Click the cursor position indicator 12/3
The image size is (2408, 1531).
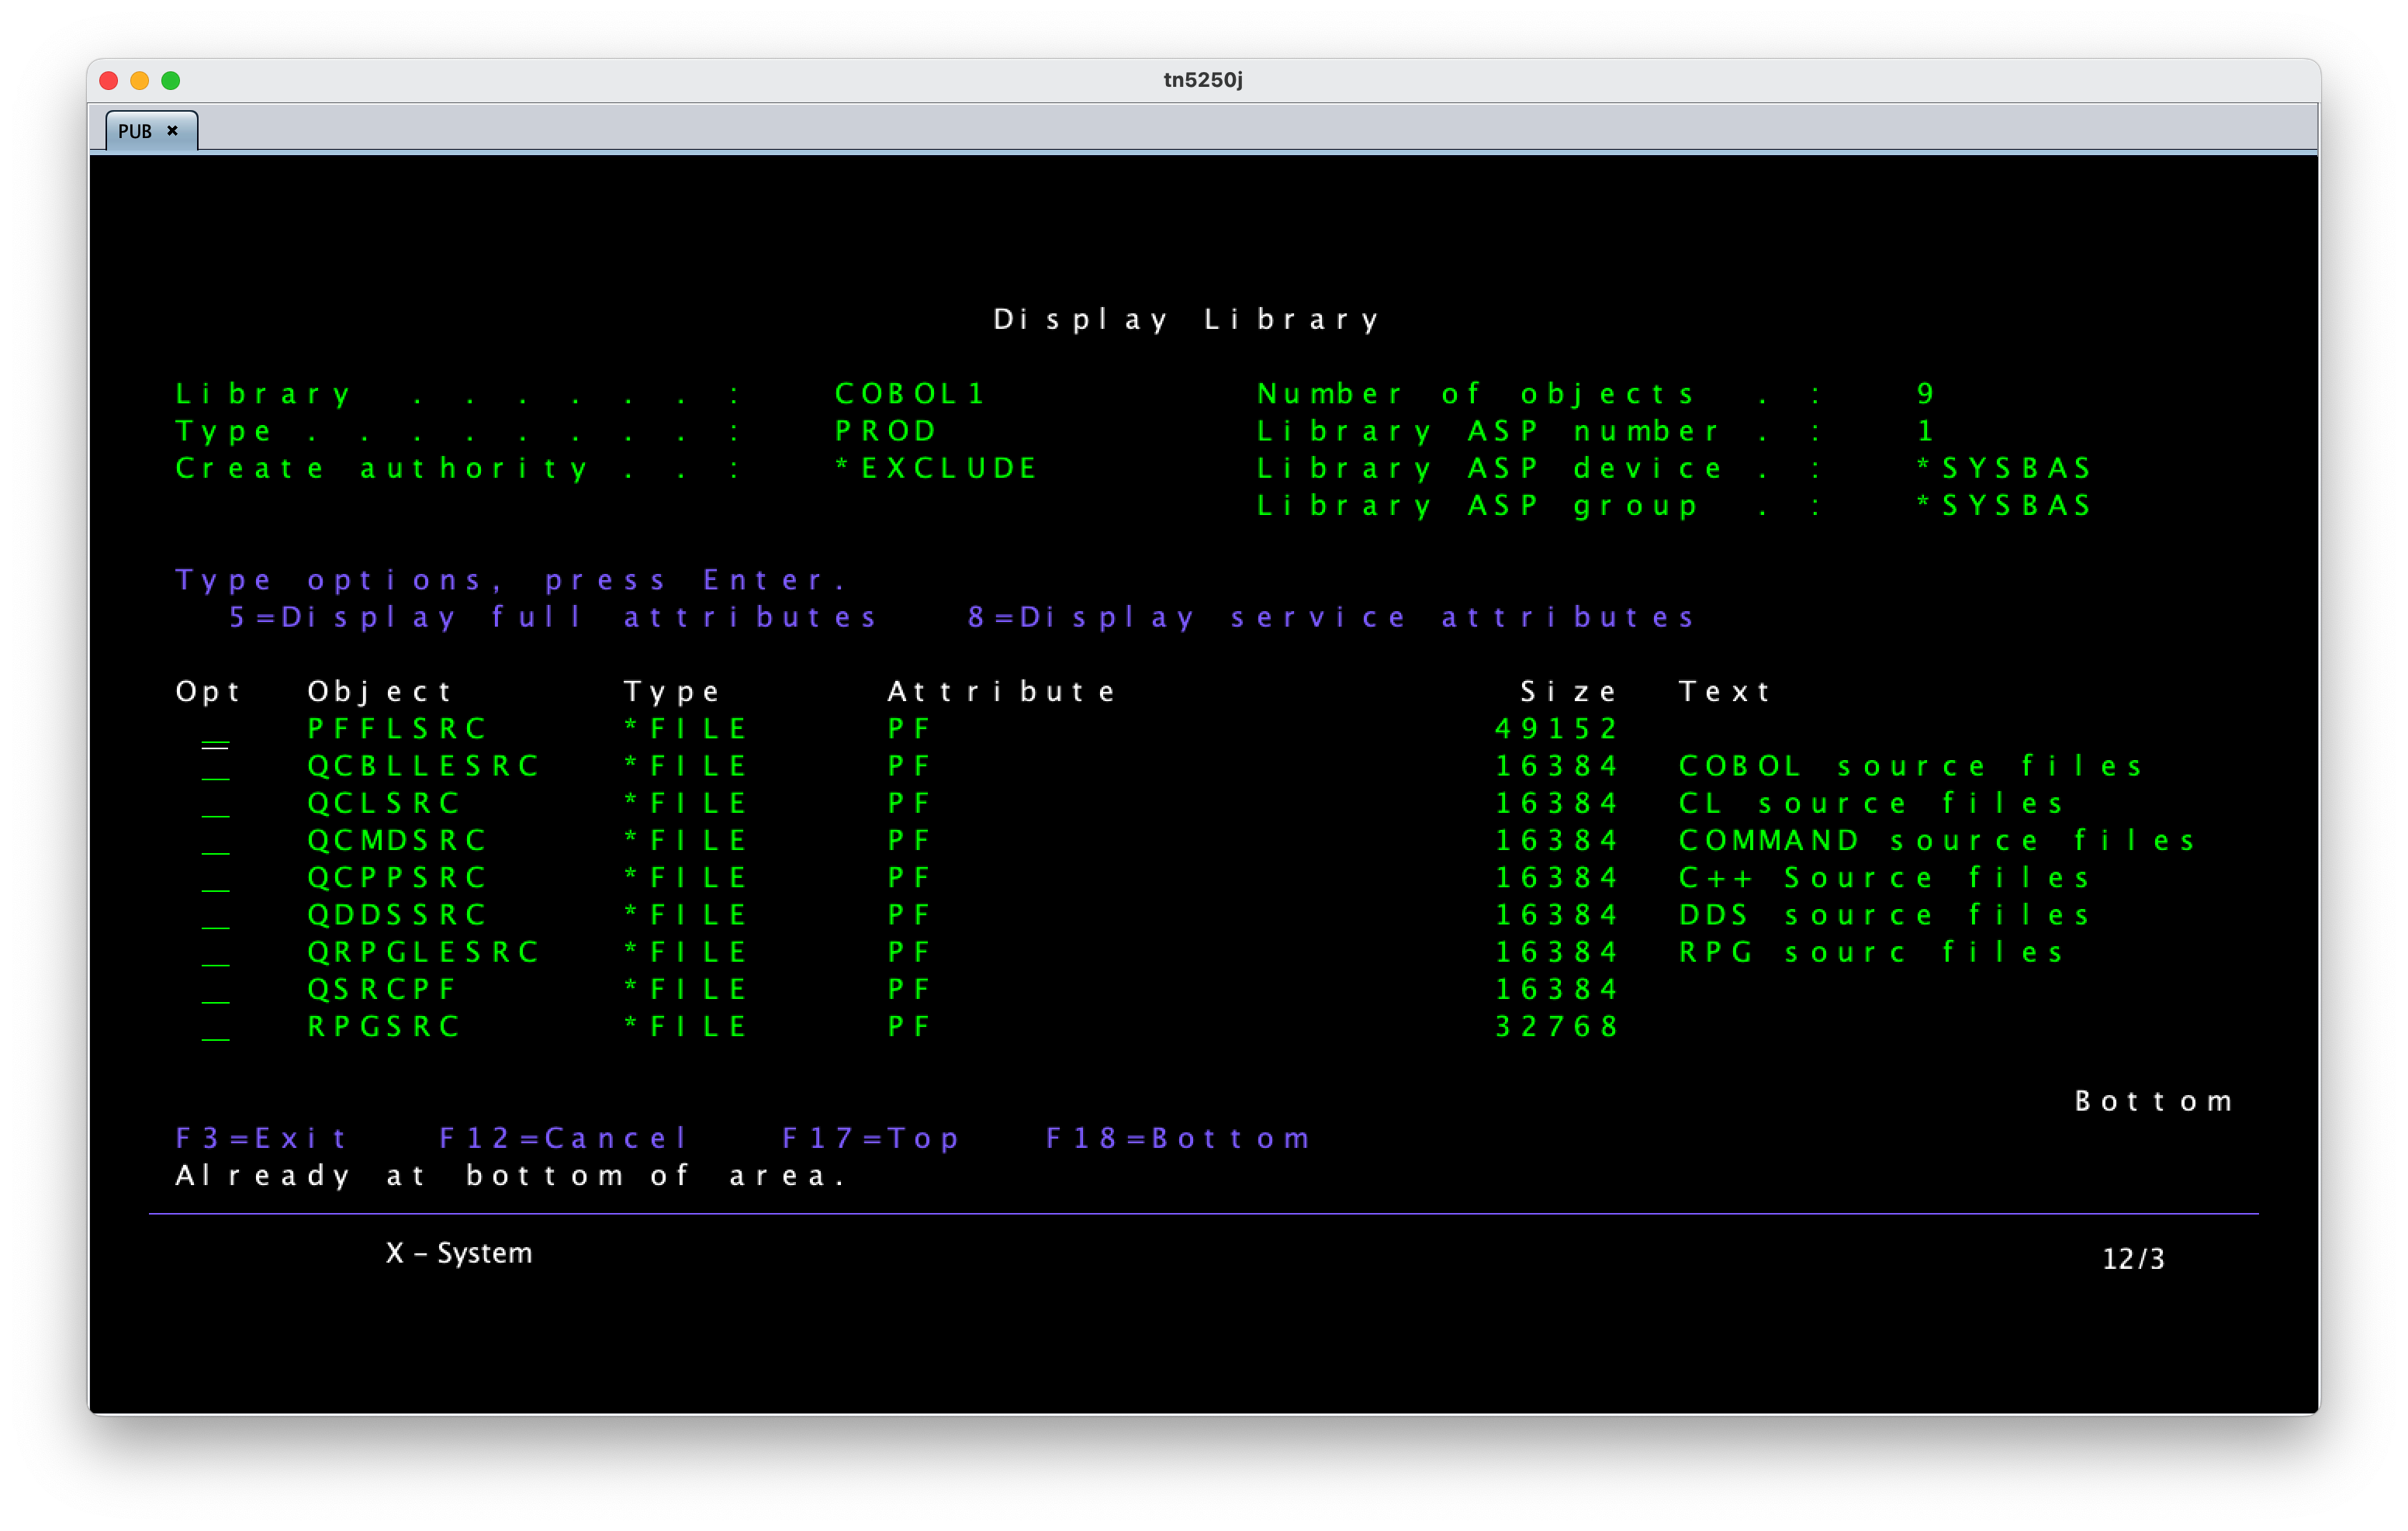point(2133,1259)
